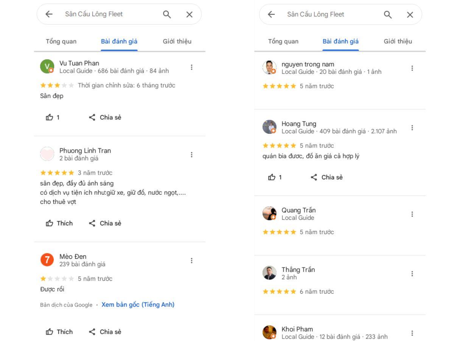Click Mèo Đen's orange avatar

45,260
